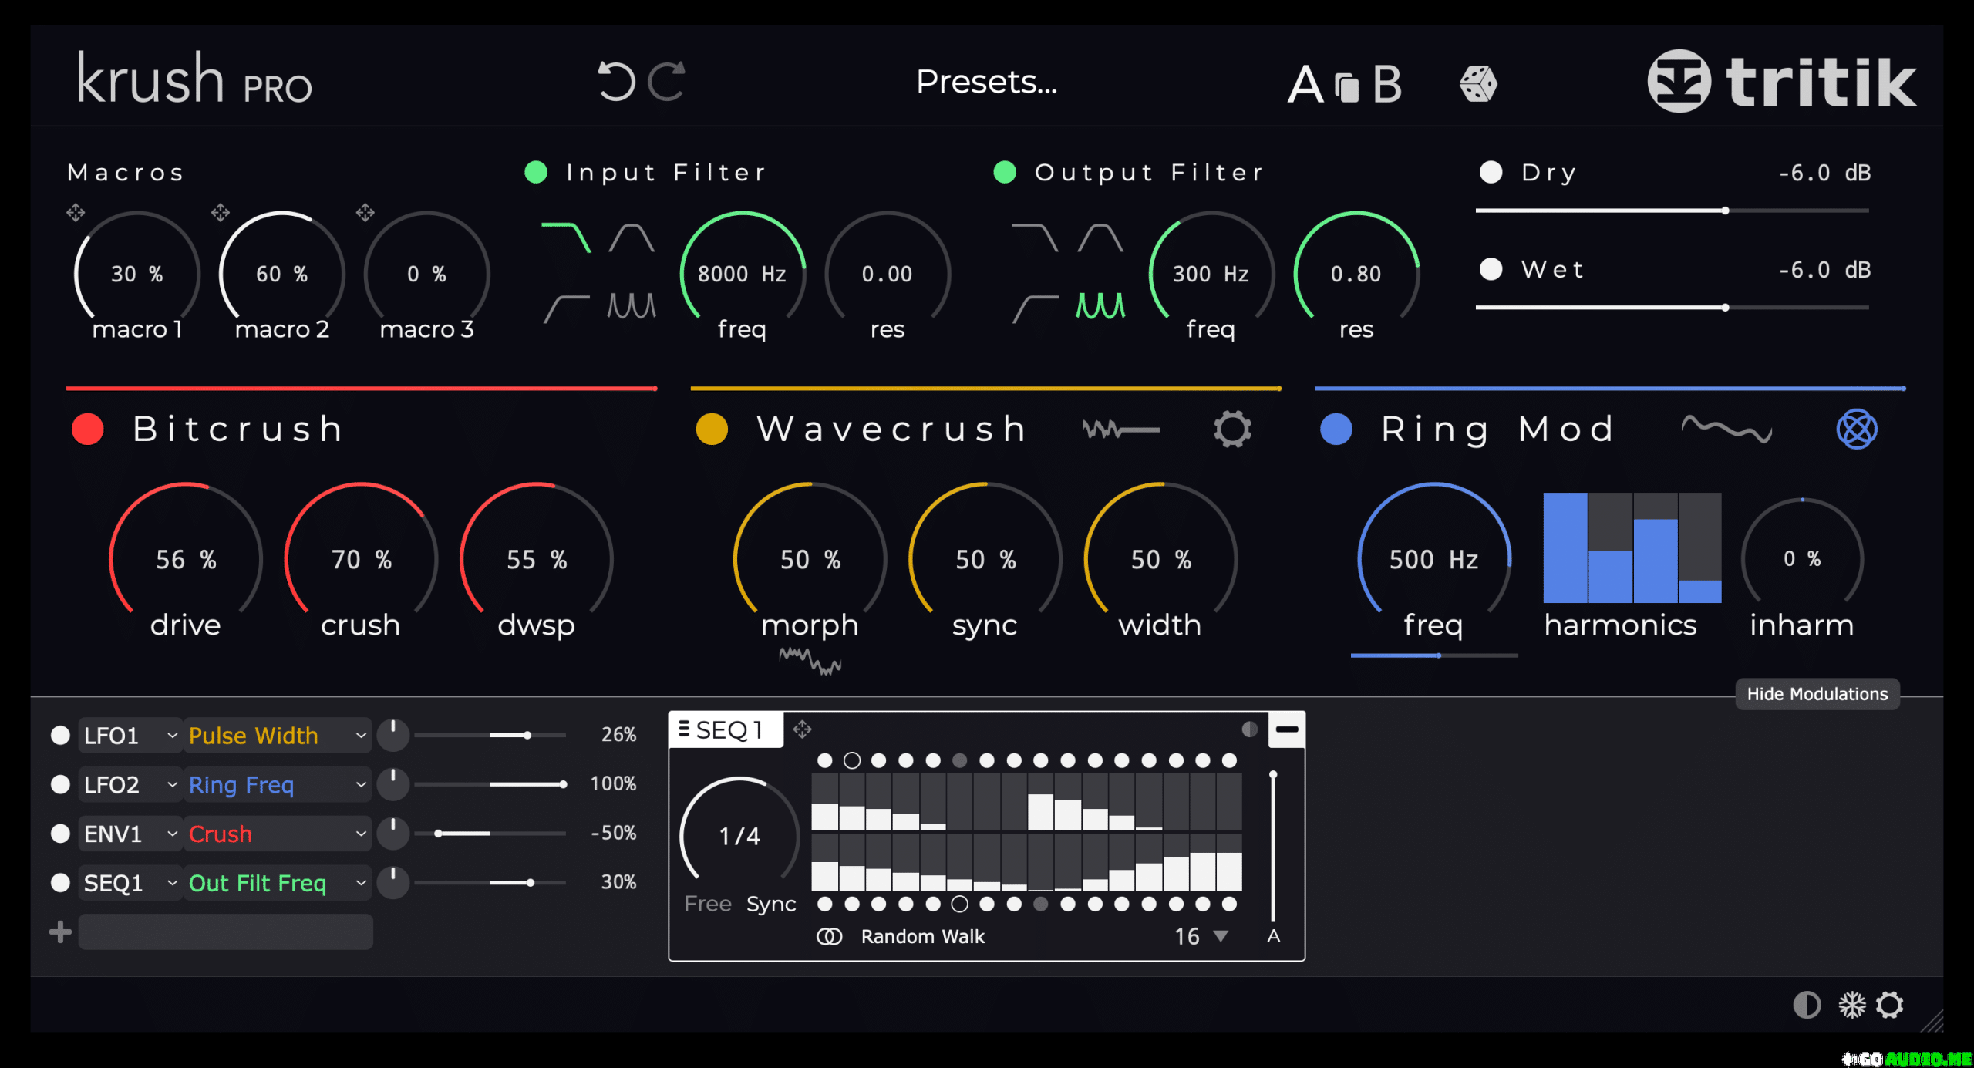Disable the Bitcrush section
The image size is (1974, 1068).
pos(88,430)
